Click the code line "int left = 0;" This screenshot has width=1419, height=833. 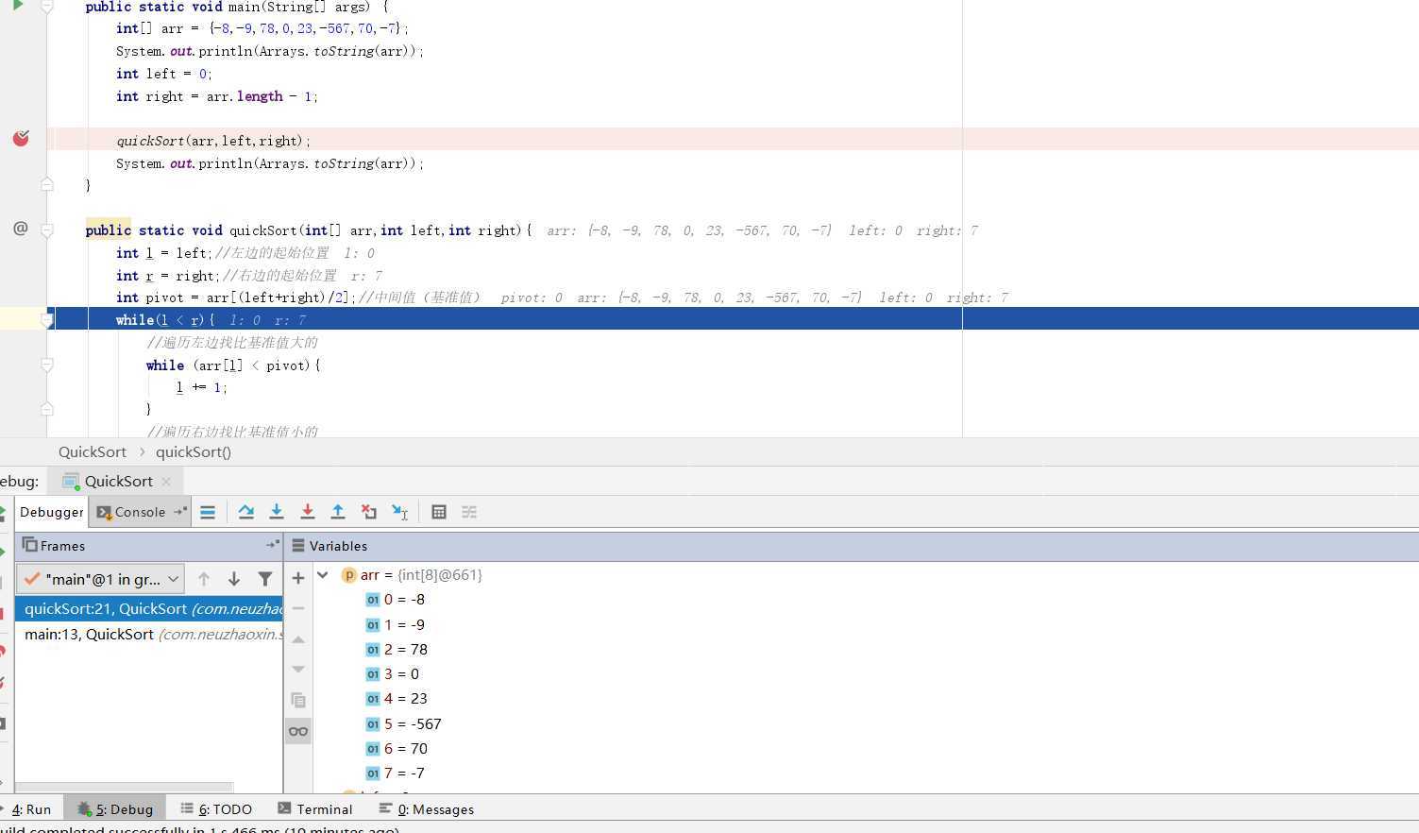coord(164,74)
